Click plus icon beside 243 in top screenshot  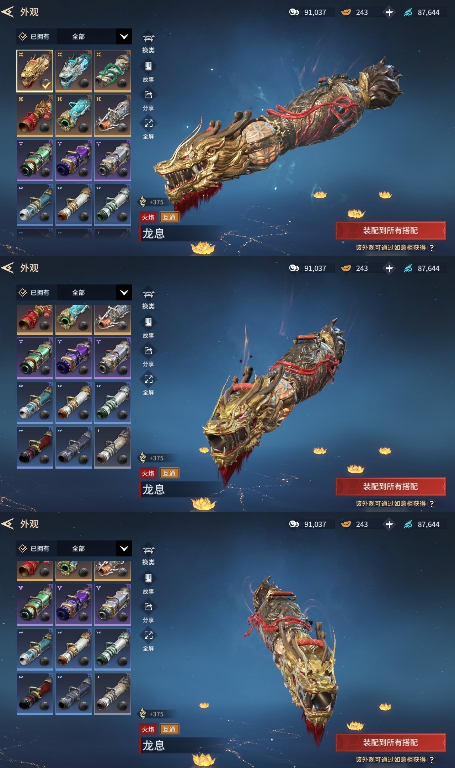pos(389,12)
